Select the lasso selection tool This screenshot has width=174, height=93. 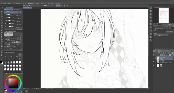2,19
